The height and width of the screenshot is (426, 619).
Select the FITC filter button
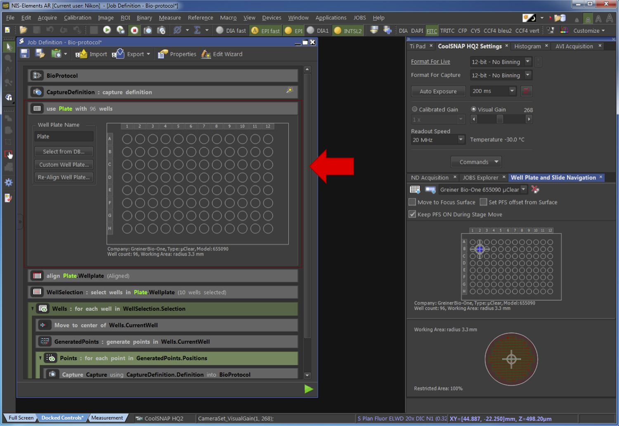coord(432,31)
